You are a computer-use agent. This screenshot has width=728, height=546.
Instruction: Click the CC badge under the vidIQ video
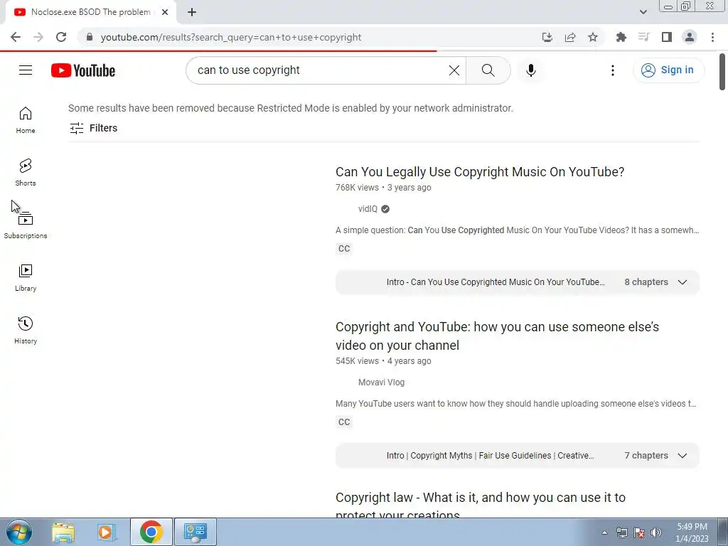(x=344, y=249)
